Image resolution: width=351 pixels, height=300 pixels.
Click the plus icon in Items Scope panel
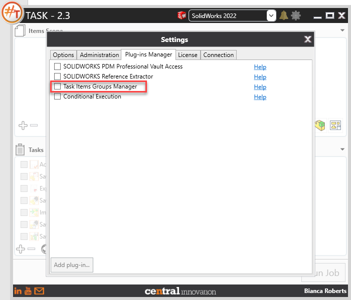click(23, 125)
